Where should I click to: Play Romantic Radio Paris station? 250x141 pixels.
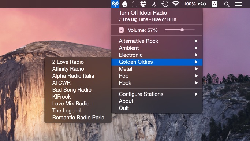tap(78, 118)
